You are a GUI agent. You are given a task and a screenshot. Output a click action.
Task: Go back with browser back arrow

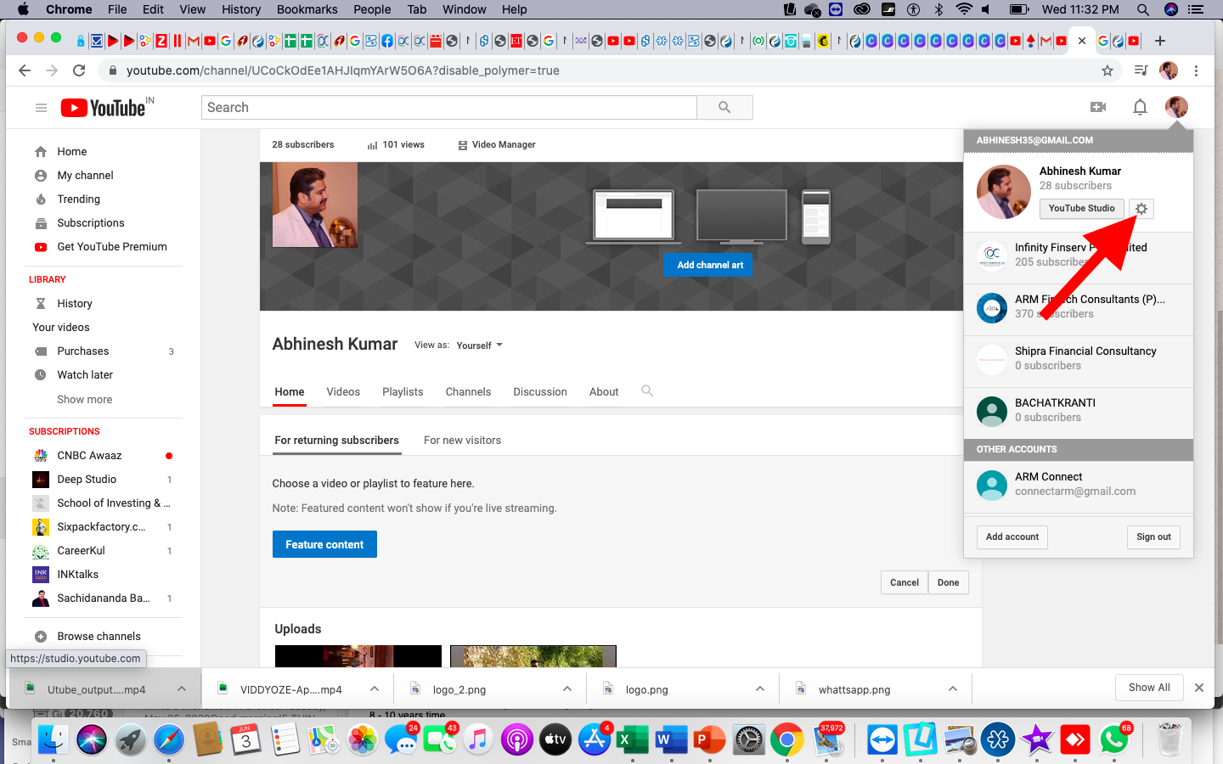25,70
